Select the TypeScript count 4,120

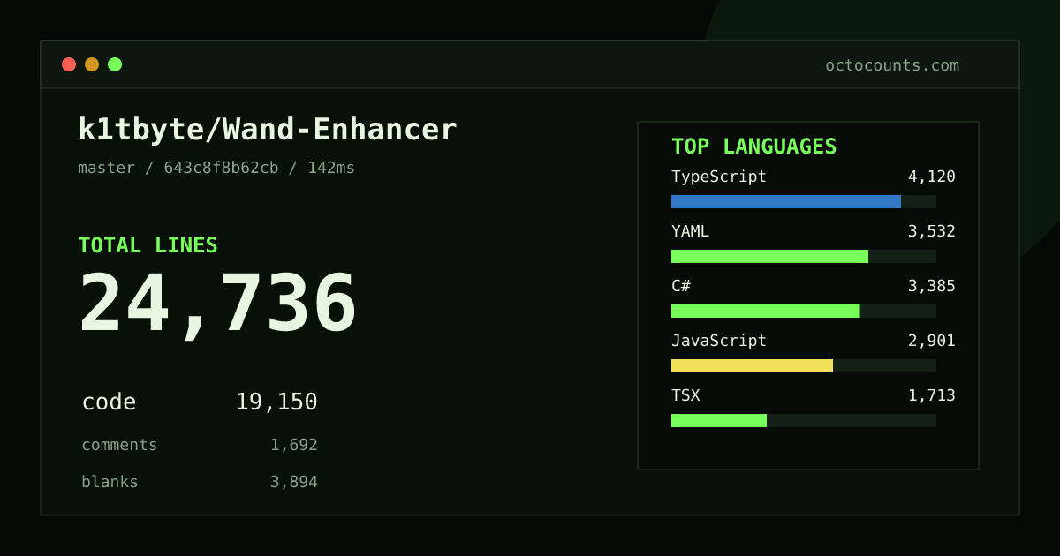[932, 177]
